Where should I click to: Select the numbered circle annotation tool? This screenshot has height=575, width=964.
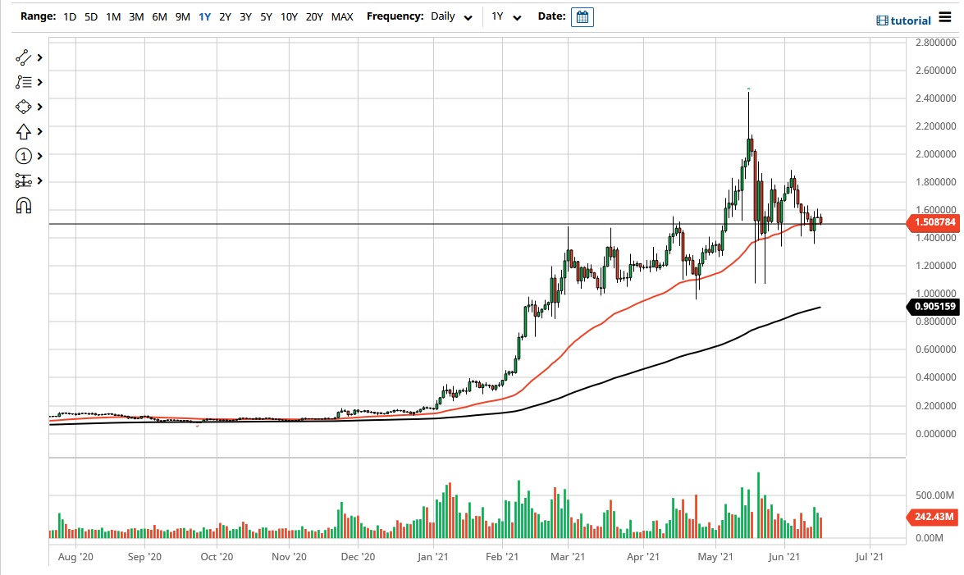tap(22, 156)
